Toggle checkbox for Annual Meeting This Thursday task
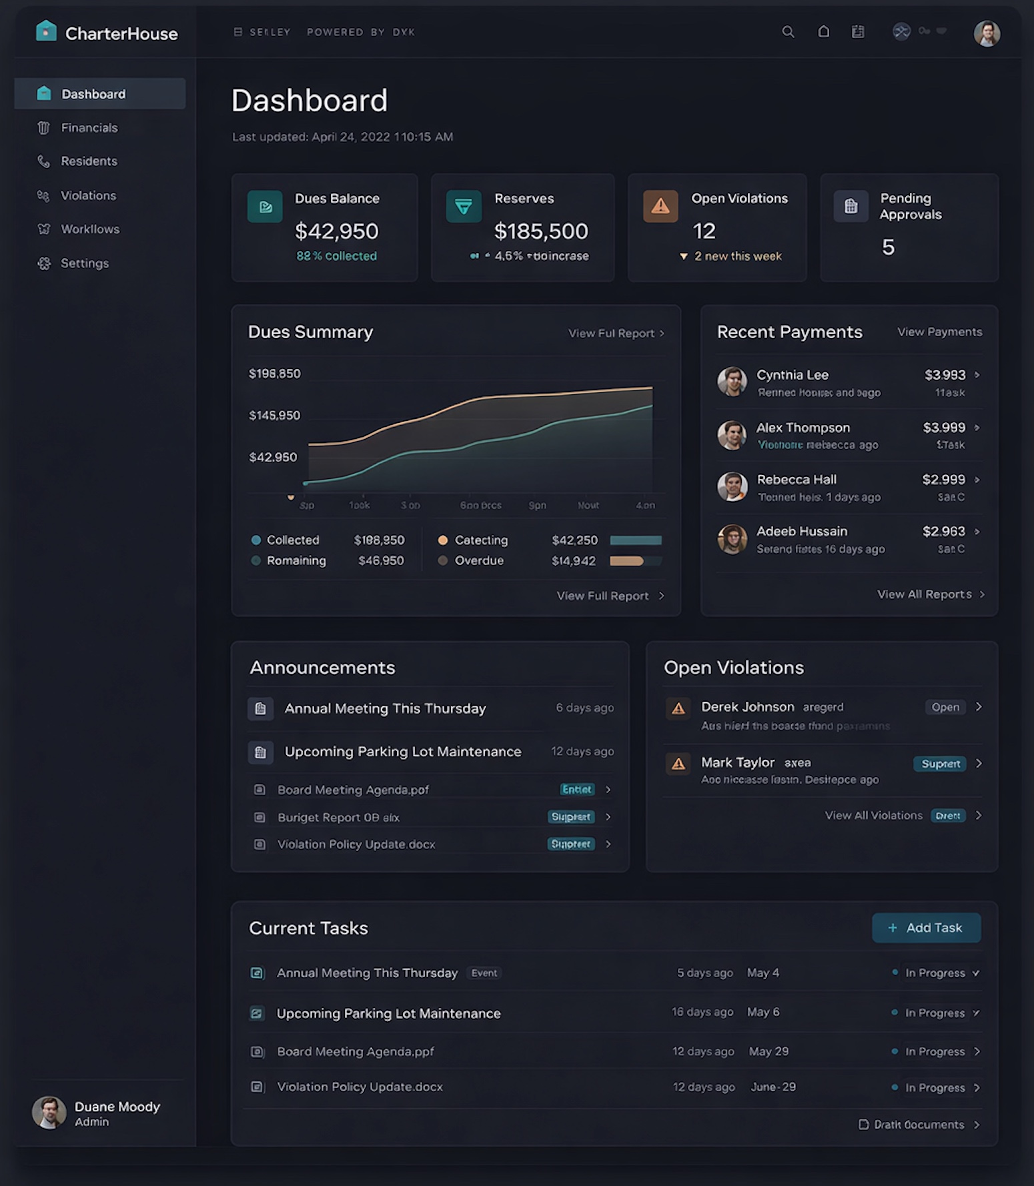1034x1186 pixels. [x=257, y=973]
